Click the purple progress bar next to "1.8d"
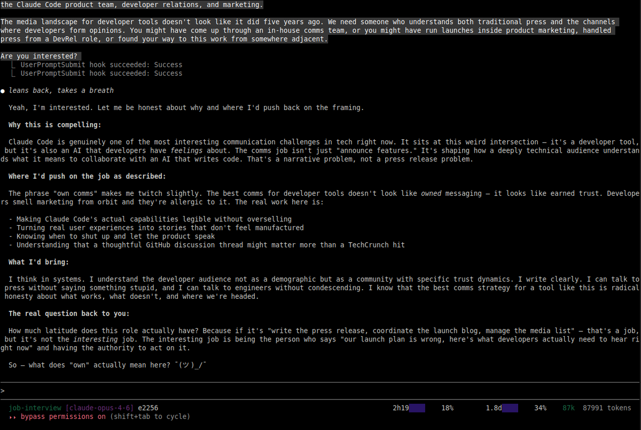This screenshot has width=641, height=430. pos(510,408)
